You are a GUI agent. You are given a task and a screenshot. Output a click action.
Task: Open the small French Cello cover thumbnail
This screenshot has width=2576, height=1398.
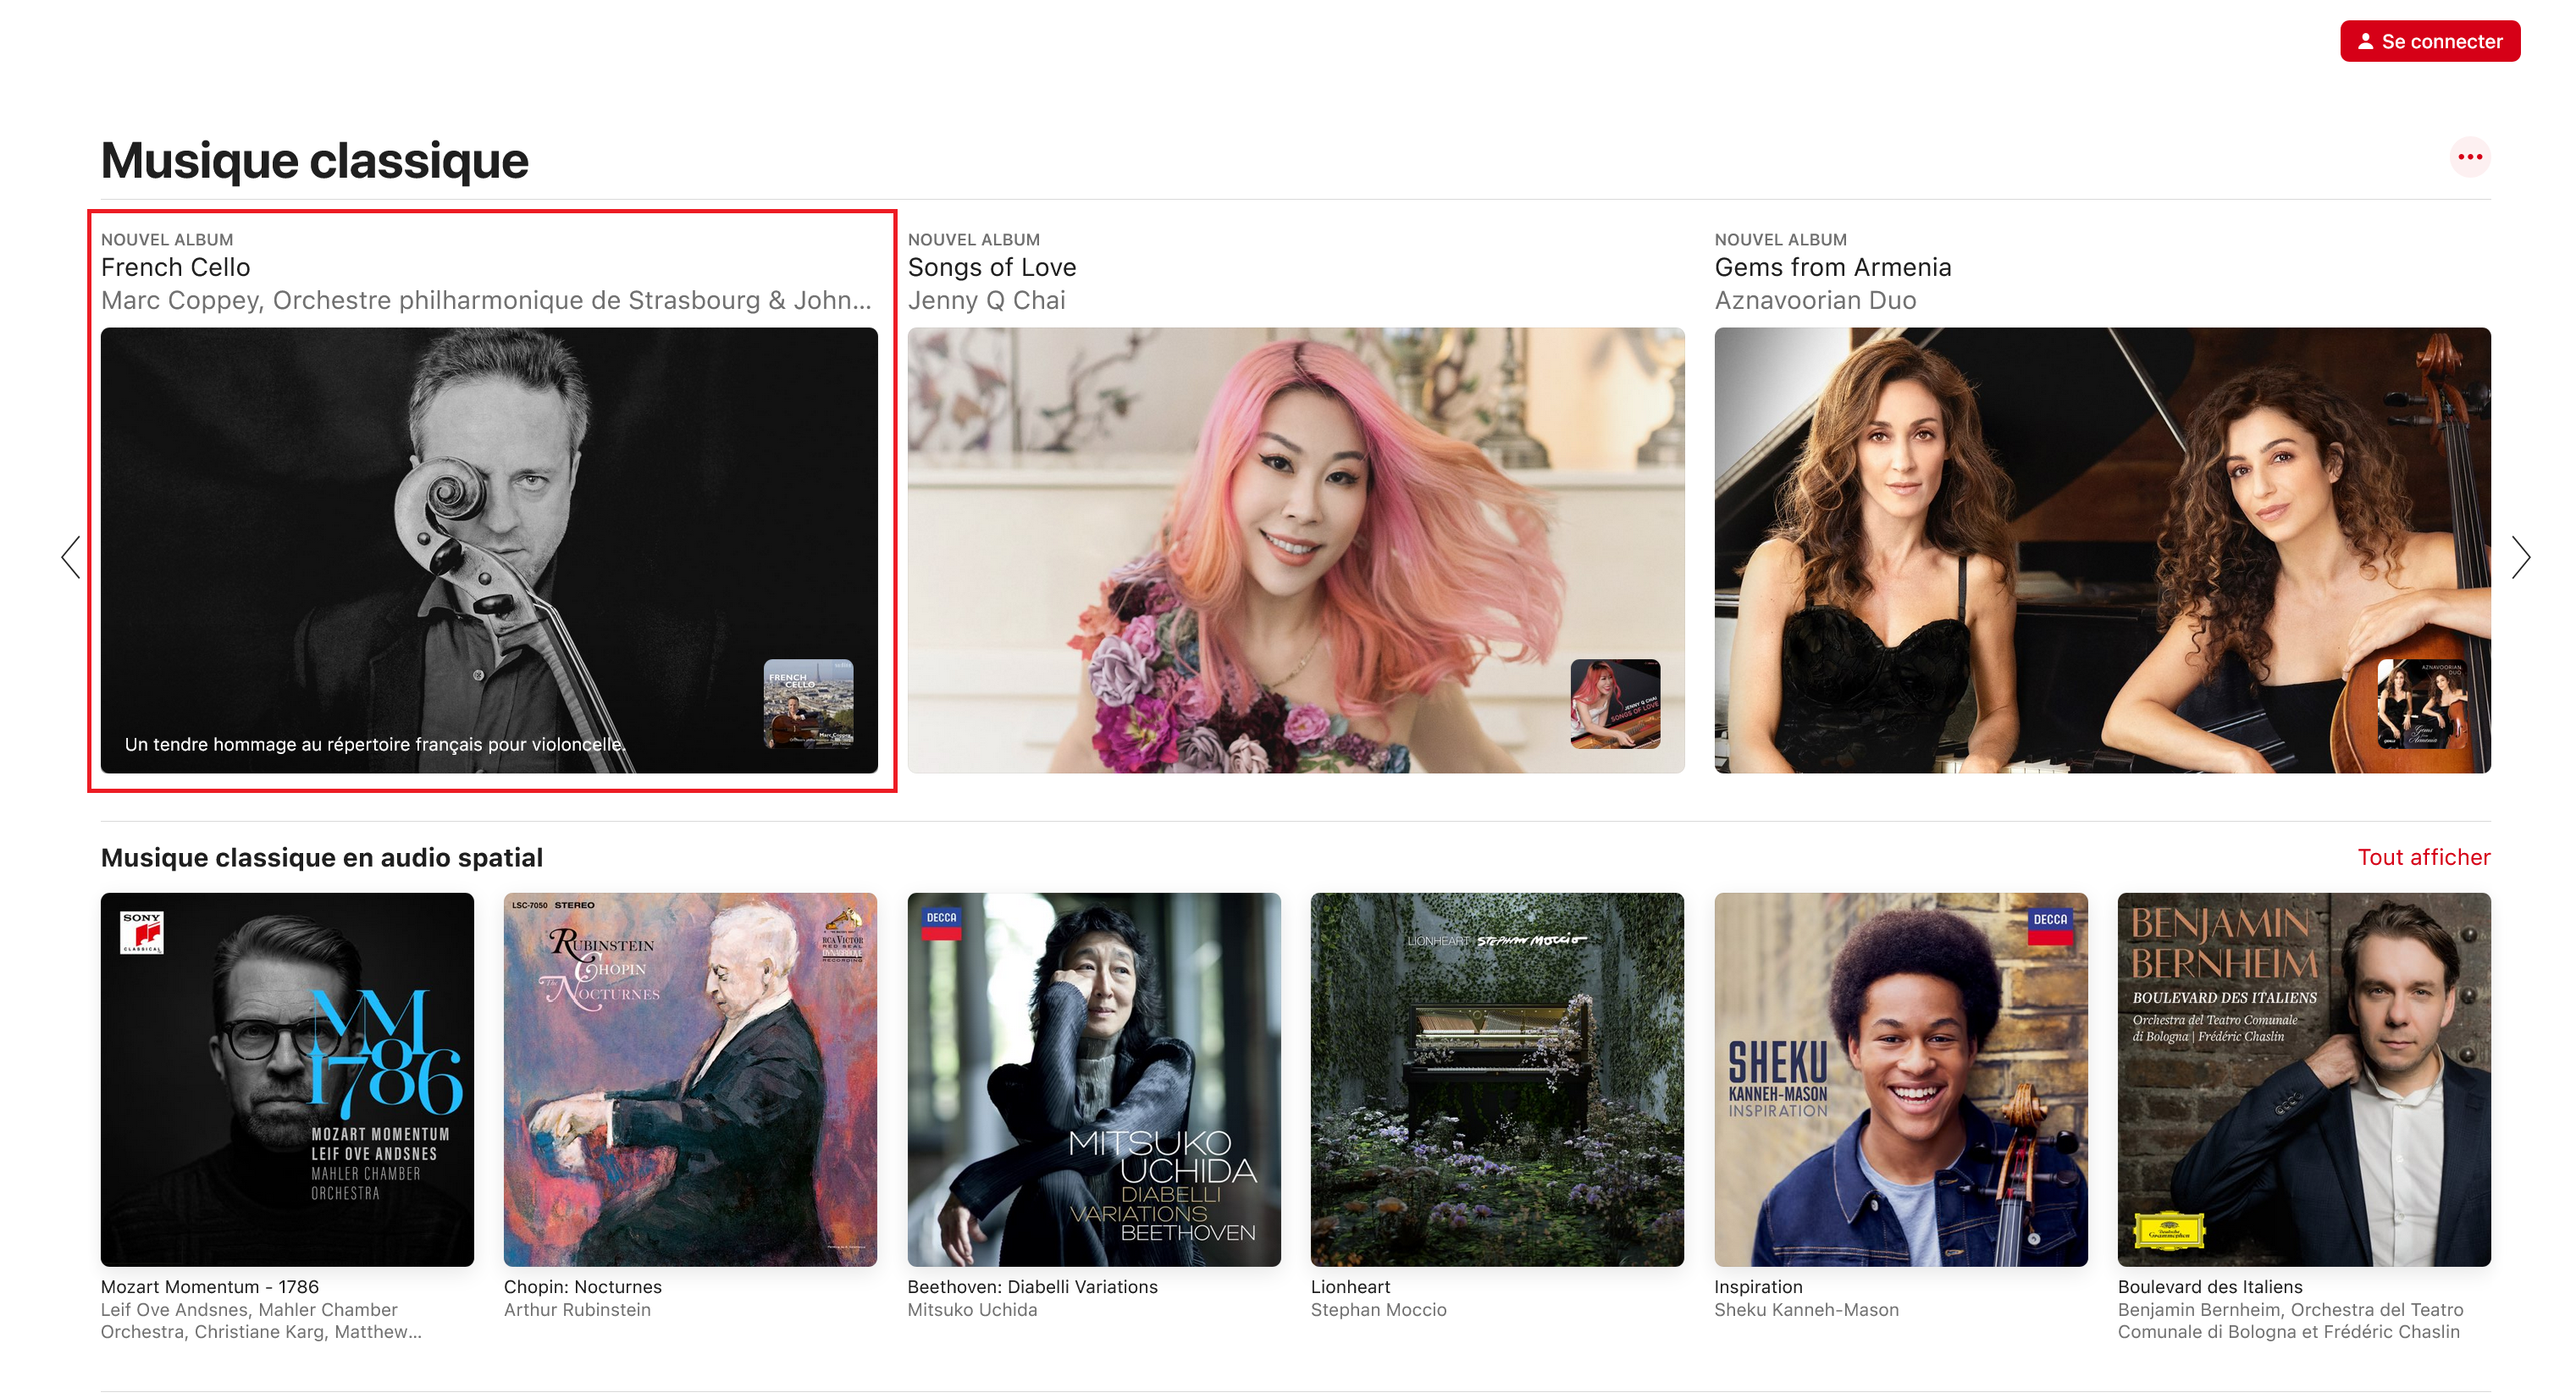pos(808,703)
